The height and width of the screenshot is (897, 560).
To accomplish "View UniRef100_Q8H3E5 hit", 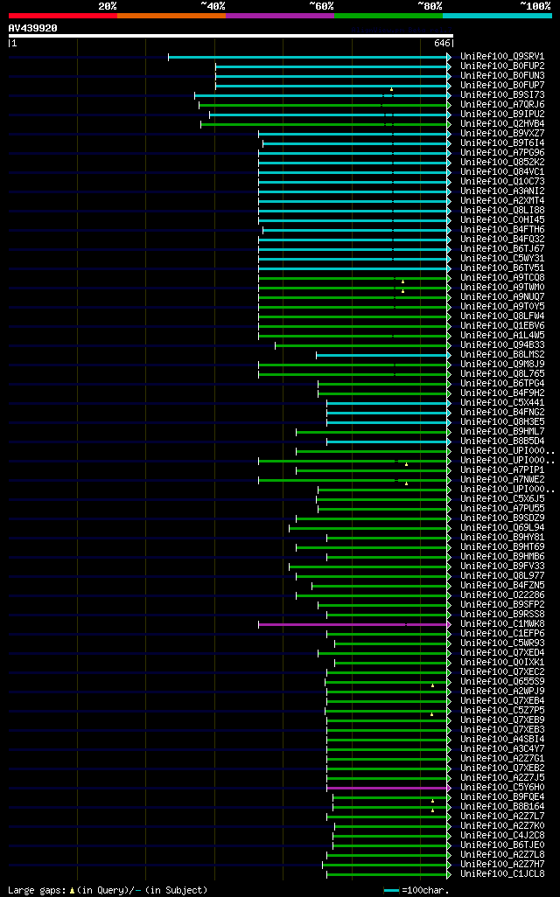I will pyautogui.click(x=502, y=422).
